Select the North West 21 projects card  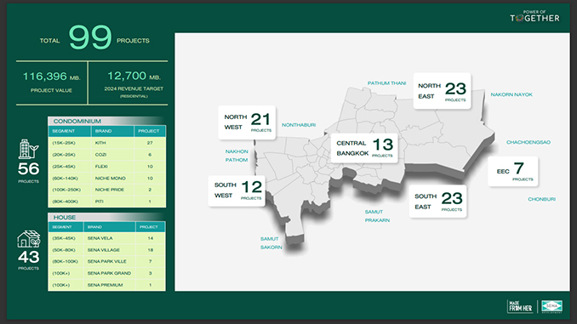click(x=247, y=122)
